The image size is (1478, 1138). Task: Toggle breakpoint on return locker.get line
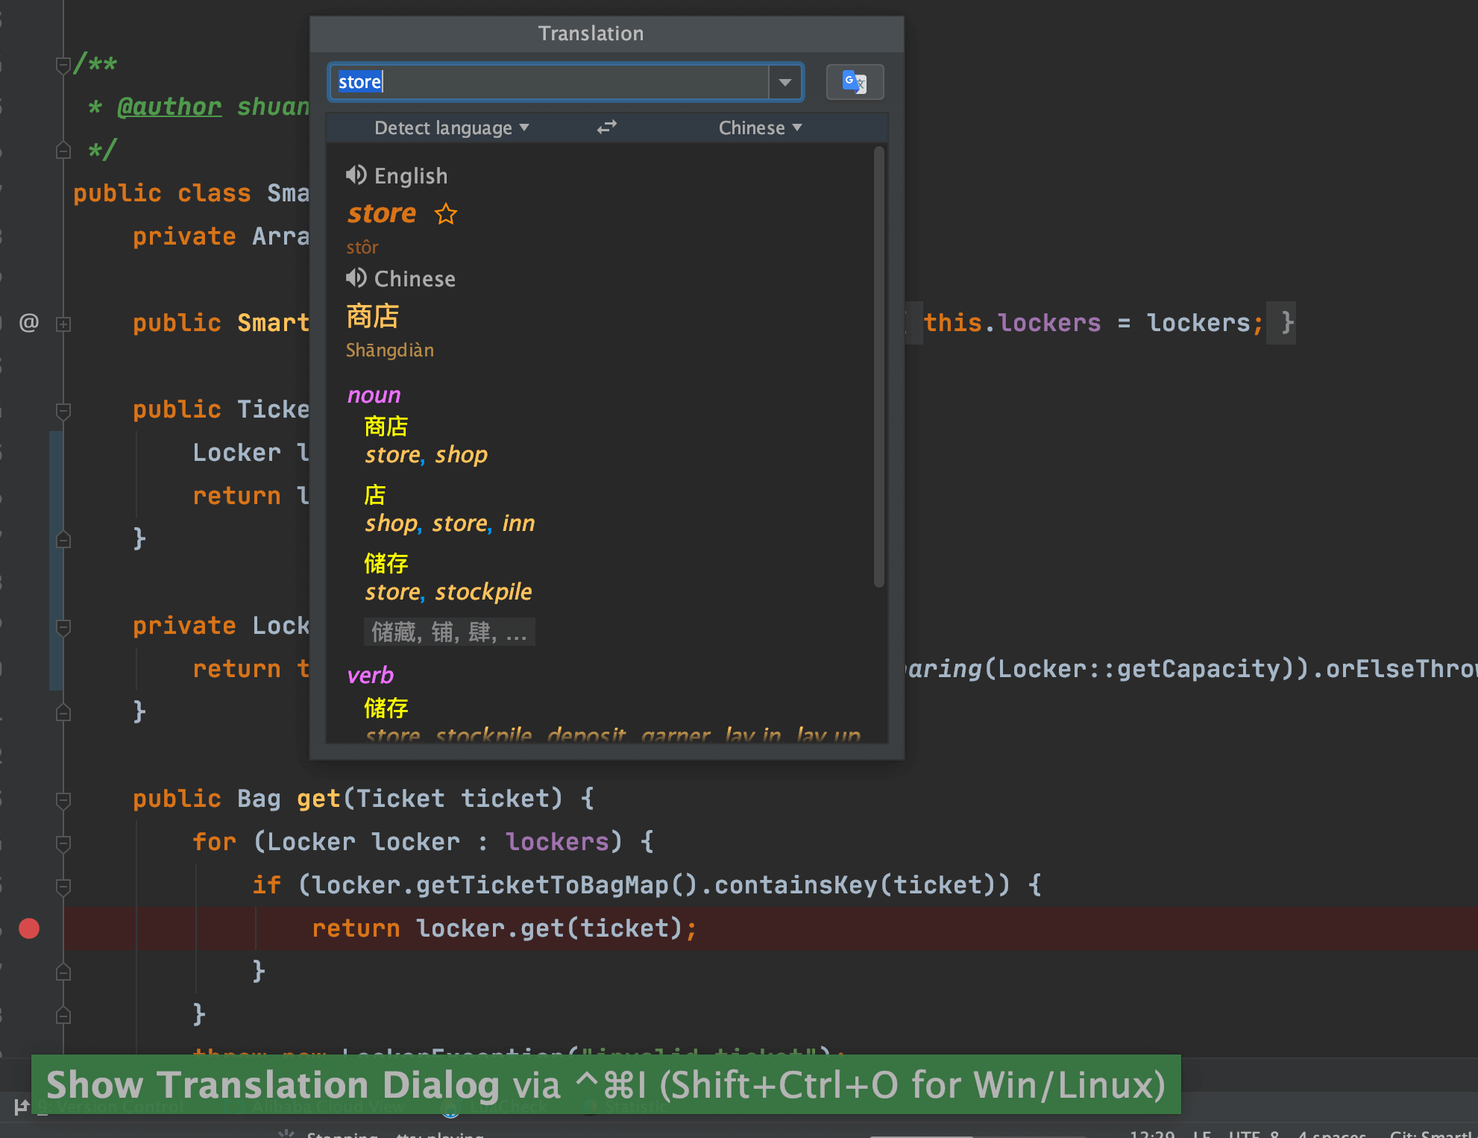(29, 928)
